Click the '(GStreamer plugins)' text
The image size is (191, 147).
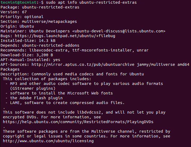coord(33,88)
